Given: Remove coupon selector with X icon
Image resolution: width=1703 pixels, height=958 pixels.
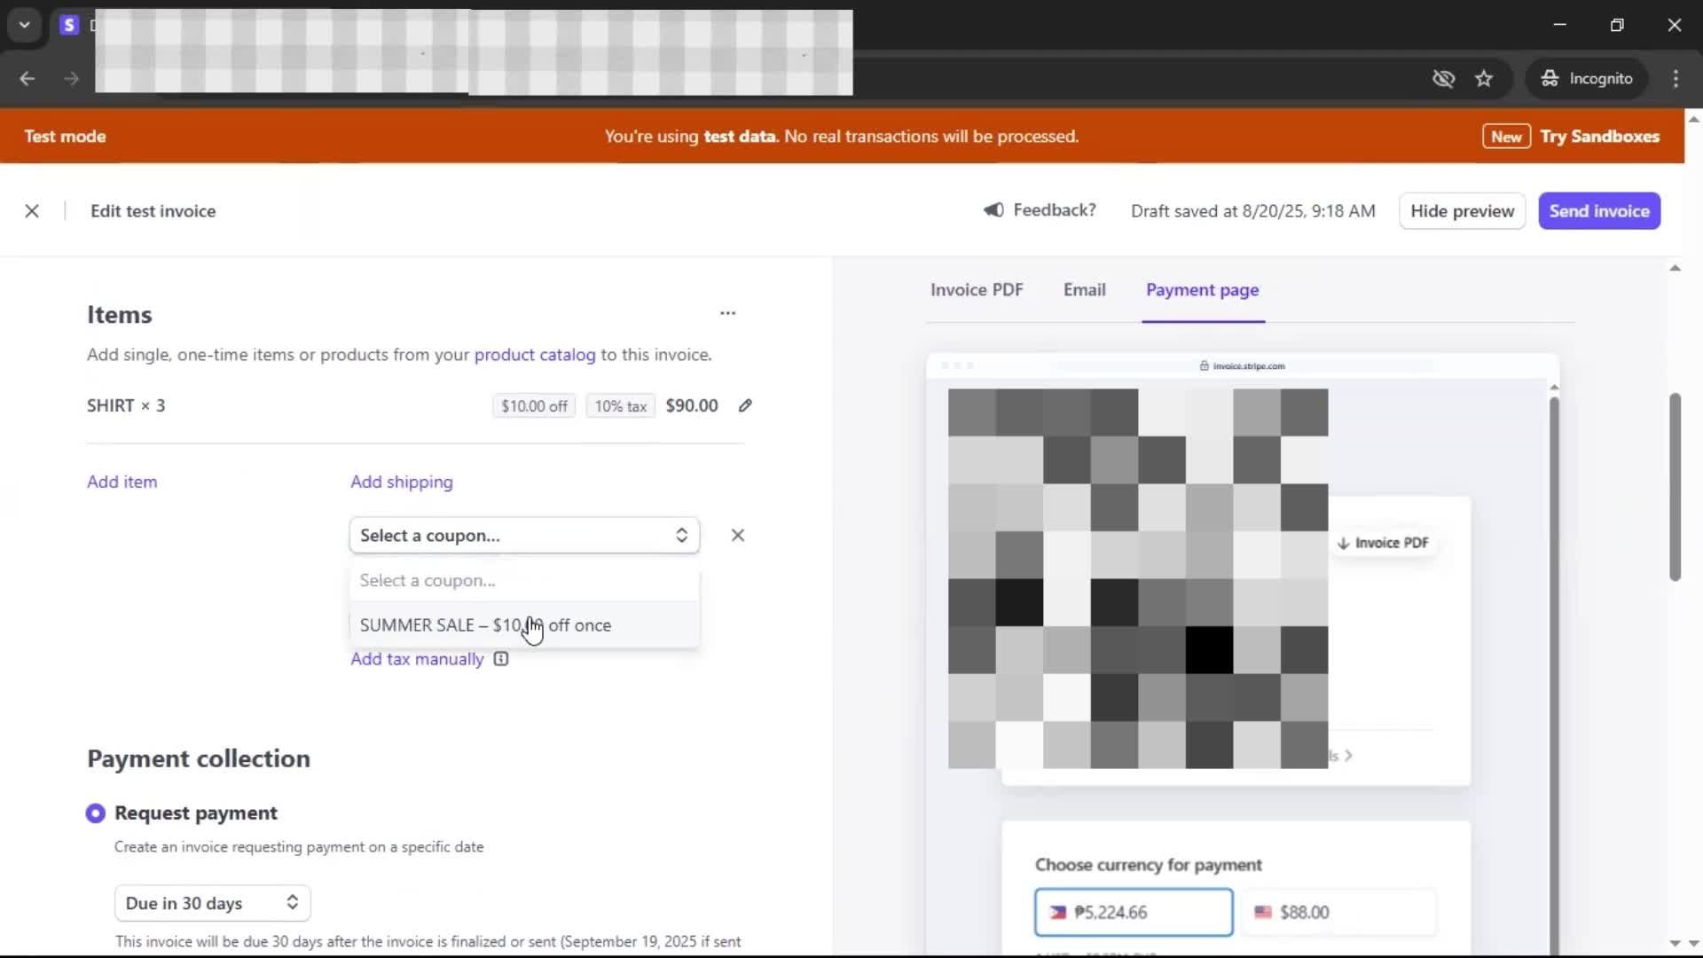Looking at the screenshot, I should click(737, 535).
